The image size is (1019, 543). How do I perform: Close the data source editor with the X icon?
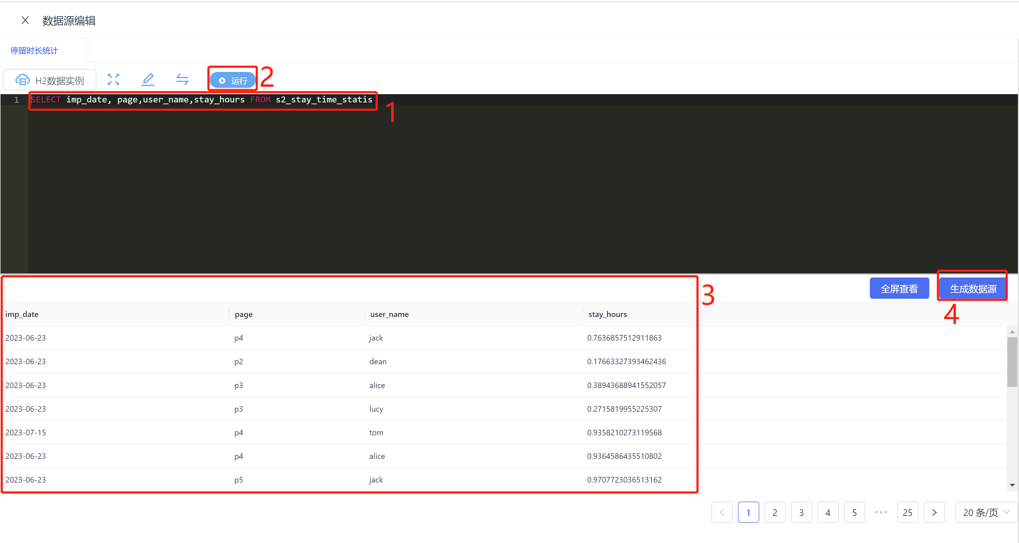tap(25, 20)
